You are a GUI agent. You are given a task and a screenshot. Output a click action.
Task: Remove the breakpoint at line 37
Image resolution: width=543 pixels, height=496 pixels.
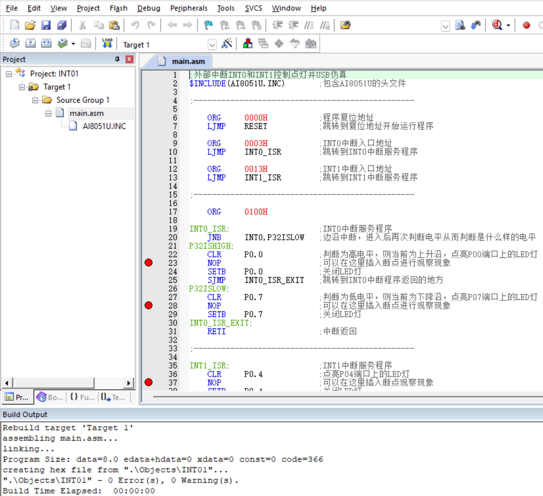(x=148, y=382)
